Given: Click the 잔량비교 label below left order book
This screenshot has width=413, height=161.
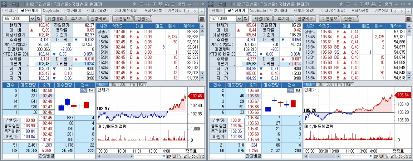Looking at the screenshot, I should coord(46,156).
